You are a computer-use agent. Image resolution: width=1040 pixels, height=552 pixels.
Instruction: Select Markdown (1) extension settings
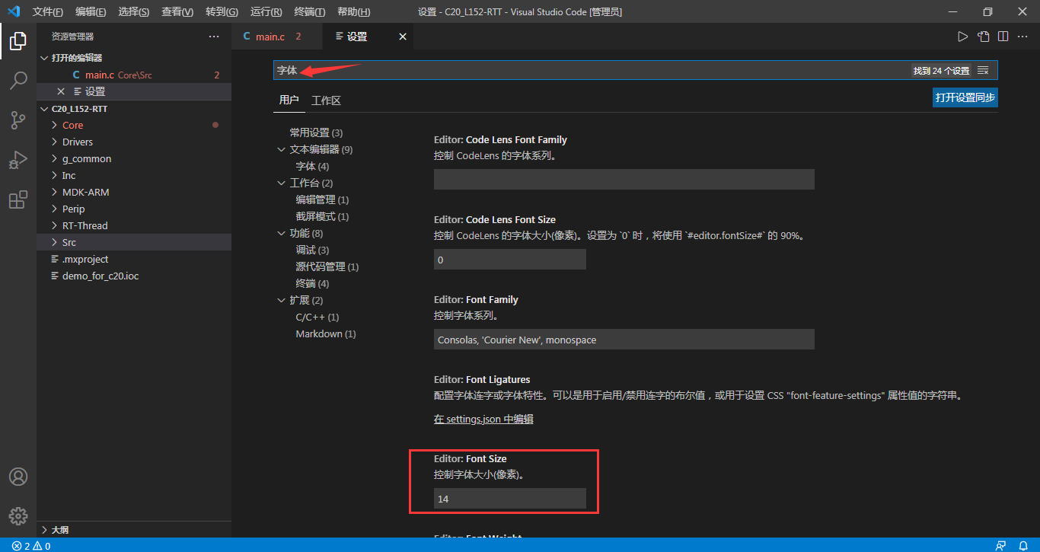[326, 333]
